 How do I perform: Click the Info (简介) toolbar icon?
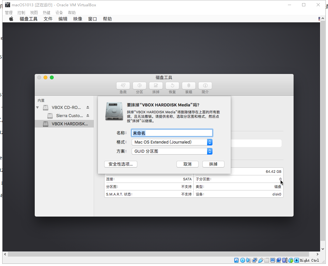click(x=205, y=86)
